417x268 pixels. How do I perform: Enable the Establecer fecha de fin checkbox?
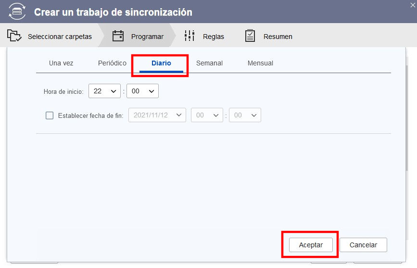50,115
